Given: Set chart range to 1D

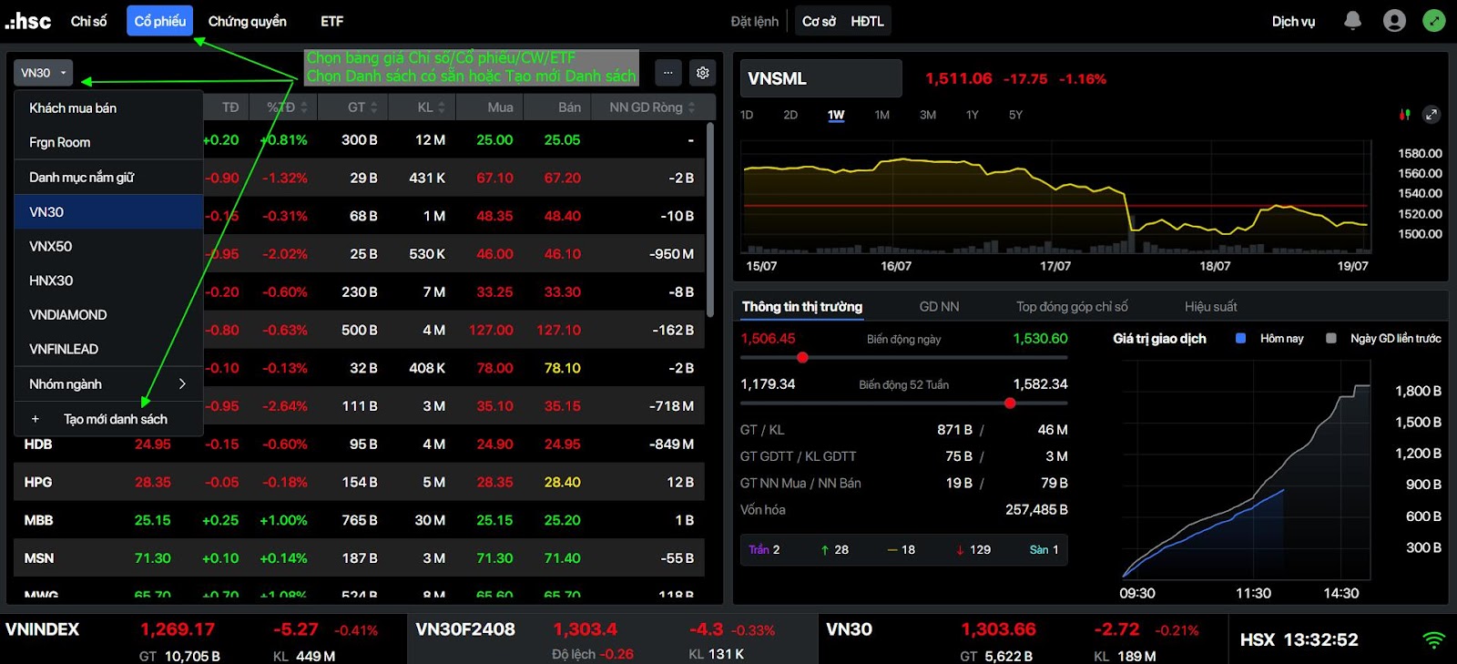Looking at the screenshot, I should (x=747, y=115).
